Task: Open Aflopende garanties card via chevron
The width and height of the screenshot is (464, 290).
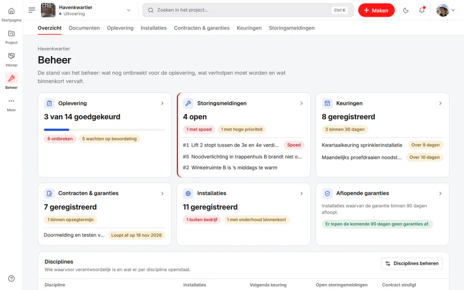Action: pos(440,193)
